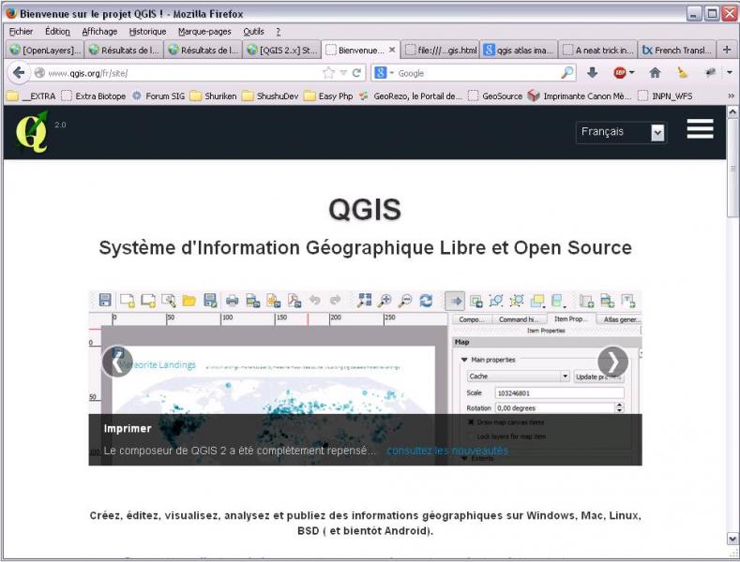The width and height of the screenshot is (740, 562).
Task: Click the Firefox downloads arrow icon
Action: pos(593,73)
